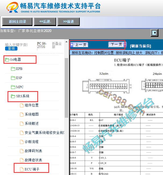Click the 系统概述 page icon
Image resolution: width=163 pixels, height=175 pixels.
(x=22, y=124)
